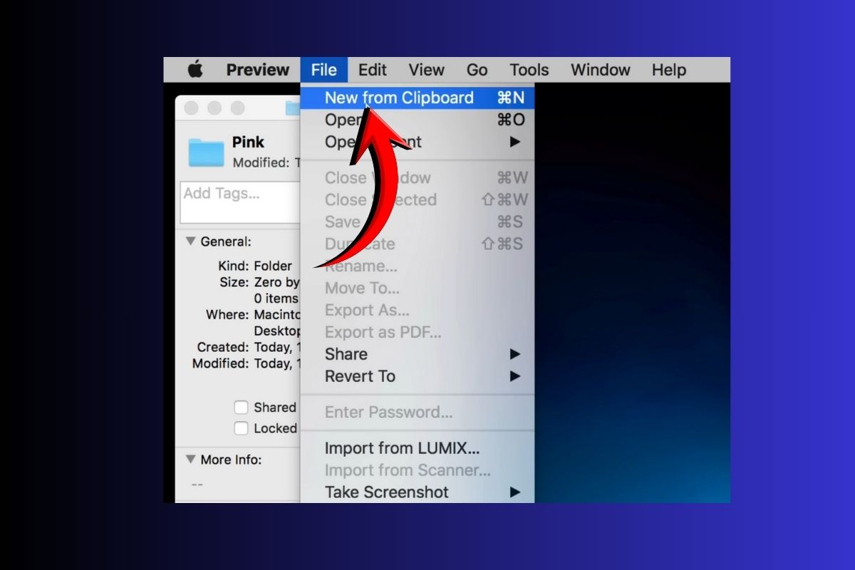
Task: Open the Edit menu
Action: point(373,70)
